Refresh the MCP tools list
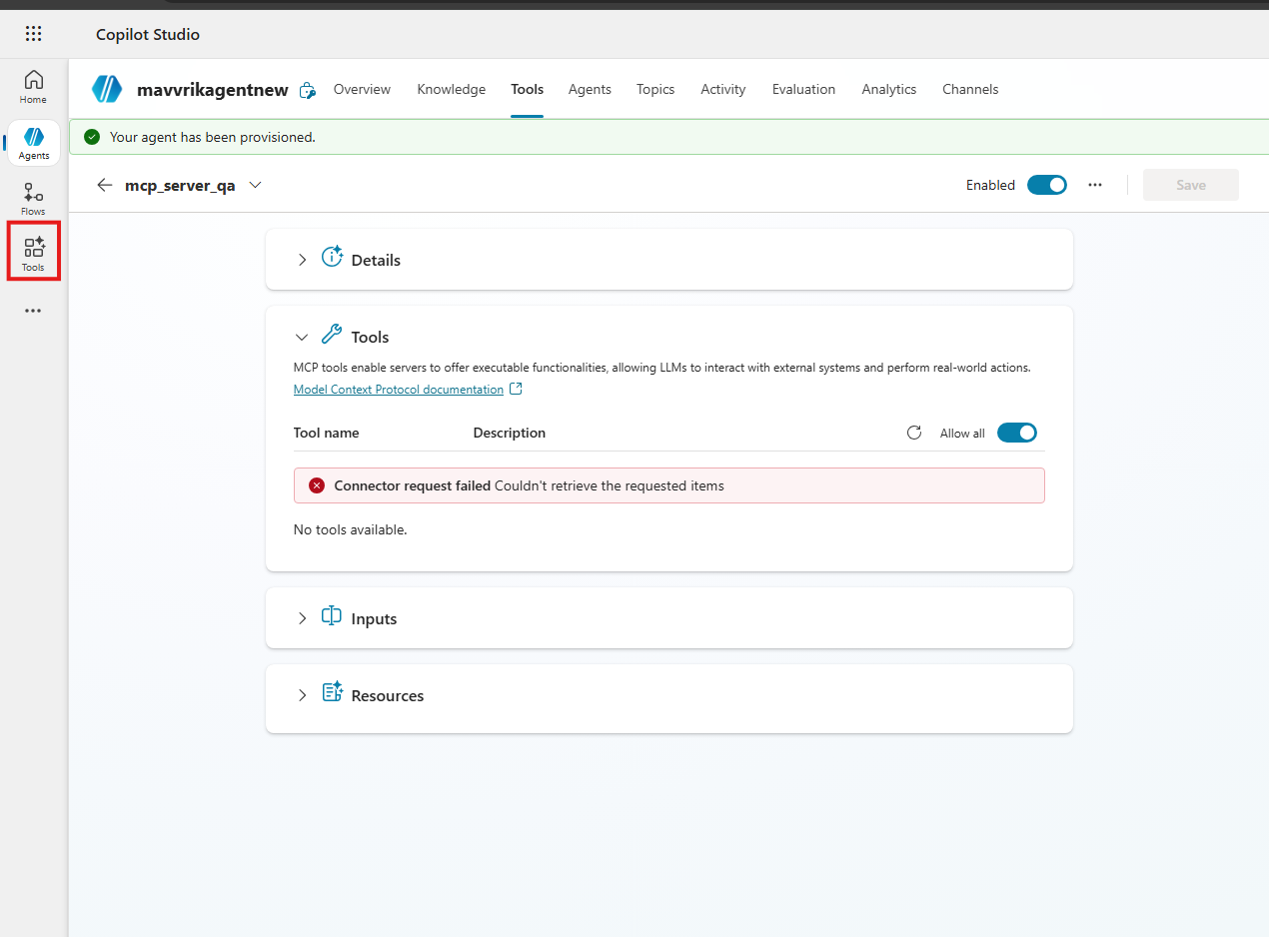The width and height of the screenshot is (1269, 937). coord(913,433)
